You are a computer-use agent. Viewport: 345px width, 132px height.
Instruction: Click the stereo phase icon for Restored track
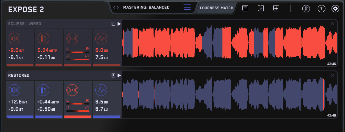72,90
